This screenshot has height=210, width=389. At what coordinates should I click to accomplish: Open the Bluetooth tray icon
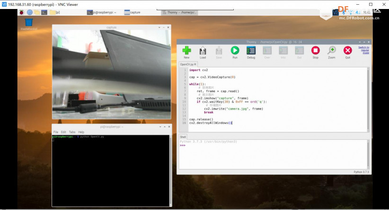[x=344, y=12]
